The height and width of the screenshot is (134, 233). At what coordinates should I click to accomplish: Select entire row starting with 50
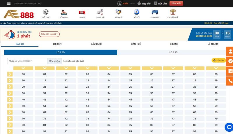pos(10,106)
